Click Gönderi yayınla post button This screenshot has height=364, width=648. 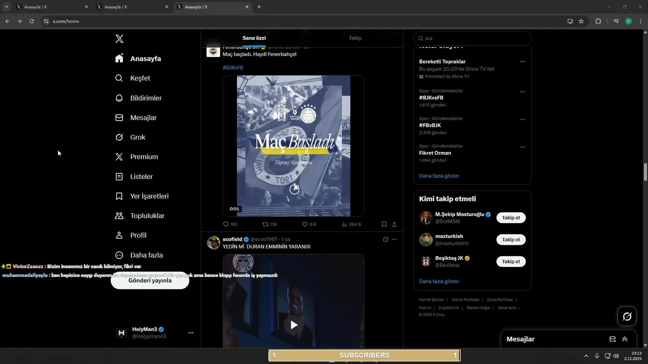150,280
